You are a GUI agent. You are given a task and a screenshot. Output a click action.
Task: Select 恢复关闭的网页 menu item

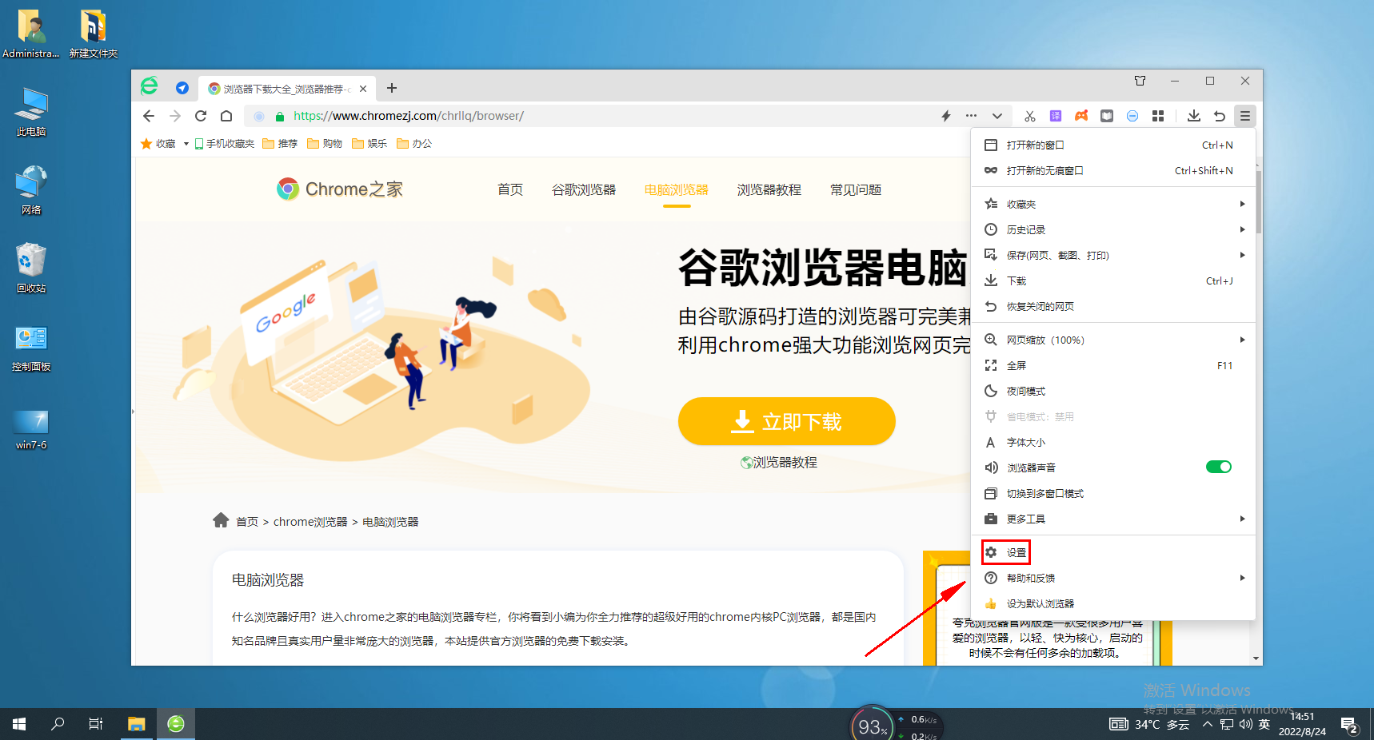(1113, 307)
